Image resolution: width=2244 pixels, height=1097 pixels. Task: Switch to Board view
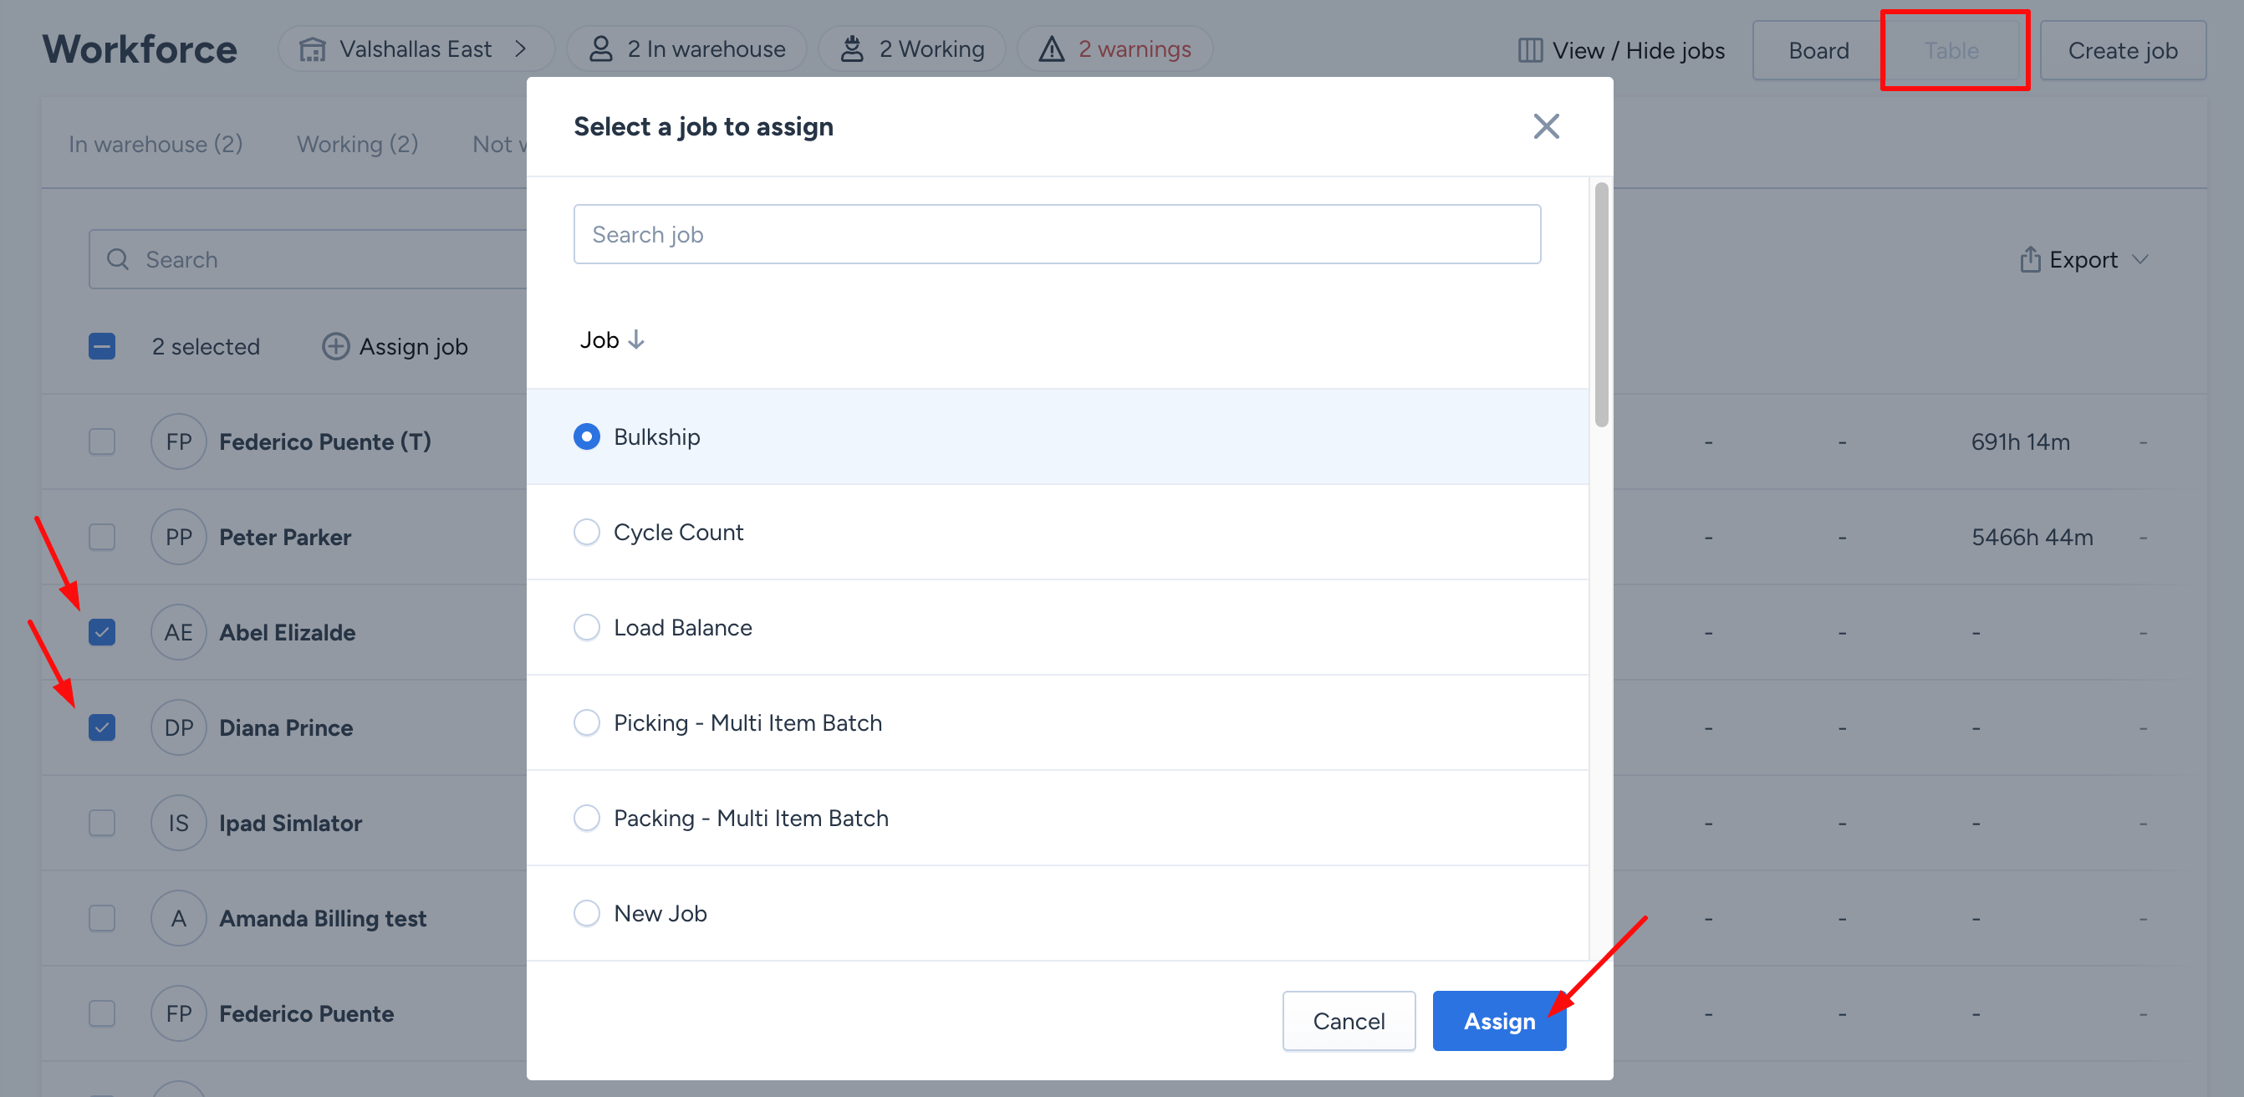pyautogui.click(x=1818, y=50)
